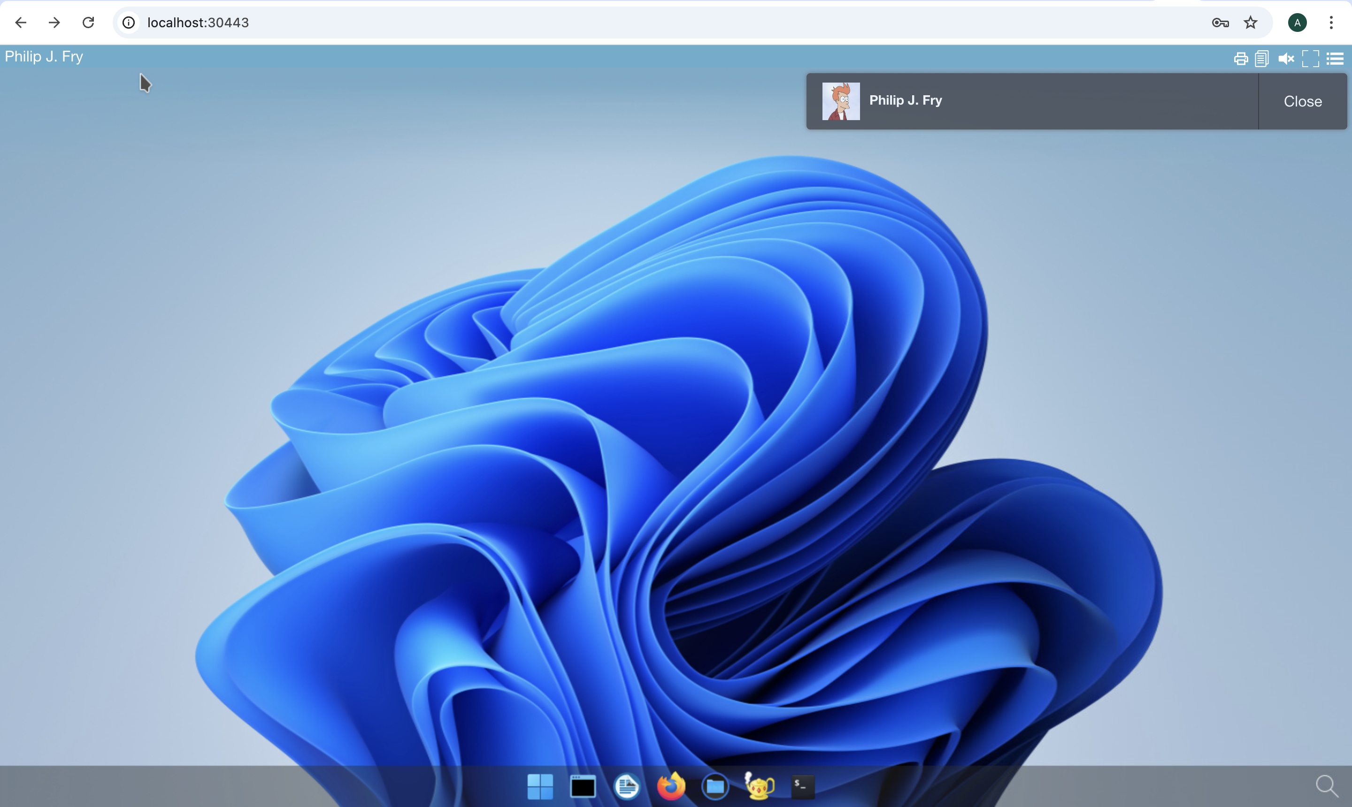Image resolution: width=1352 pixels, height=807 pixels.
Task: Open the Windows-style start menu icon
Action: pyautogui.click(x=540, y=786)
